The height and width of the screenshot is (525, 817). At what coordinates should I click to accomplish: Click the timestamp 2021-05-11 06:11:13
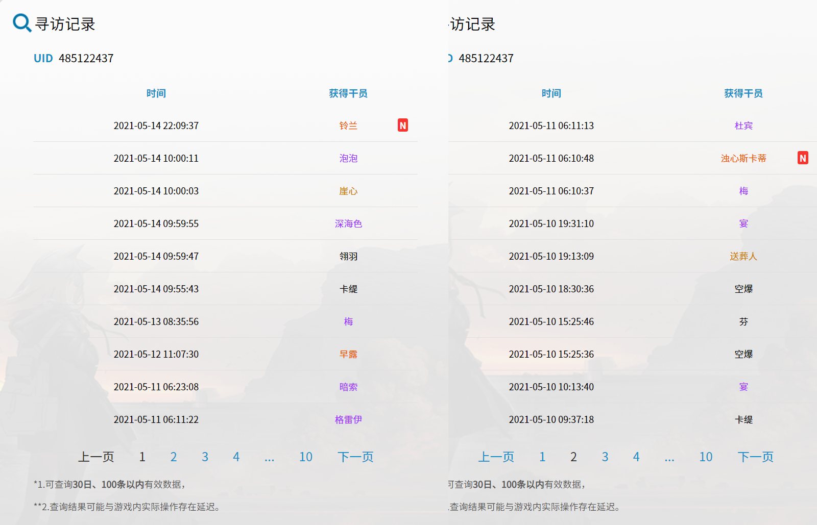click(x=551, y=126)
